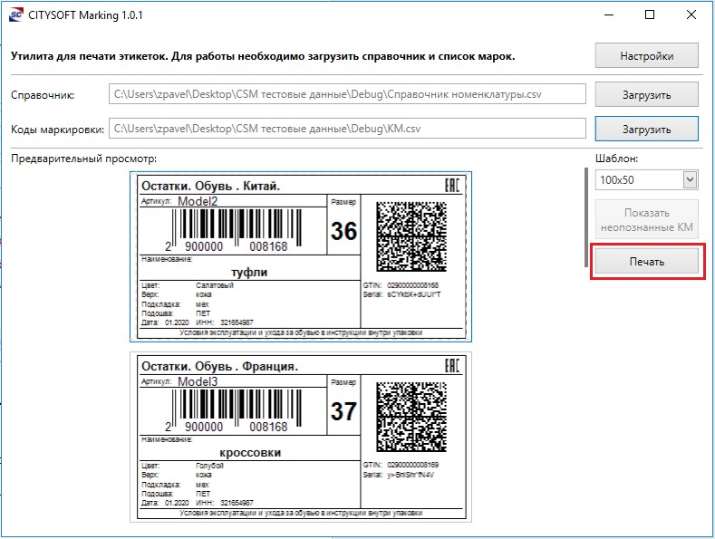This screenshot has width=715, height=539.
Task: Select the size 36 туфли label preview
Action: pyautogui.click(x=299, y=256)
